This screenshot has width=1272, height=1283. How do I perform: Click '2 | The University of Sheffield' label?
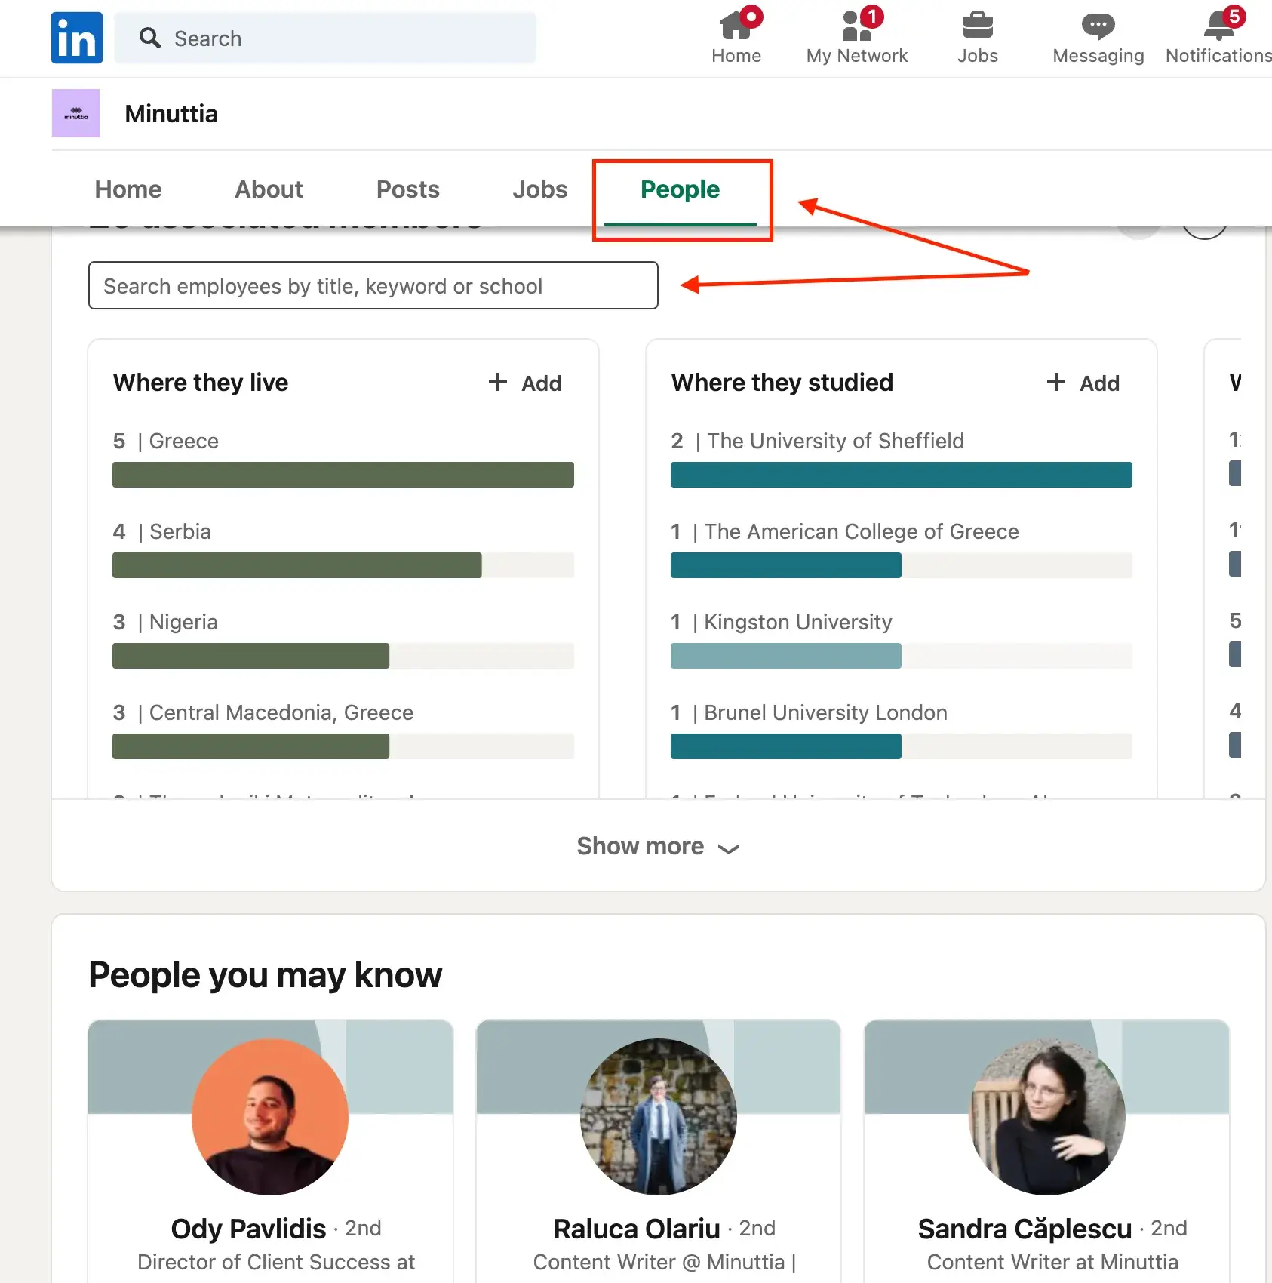point(818,441)
